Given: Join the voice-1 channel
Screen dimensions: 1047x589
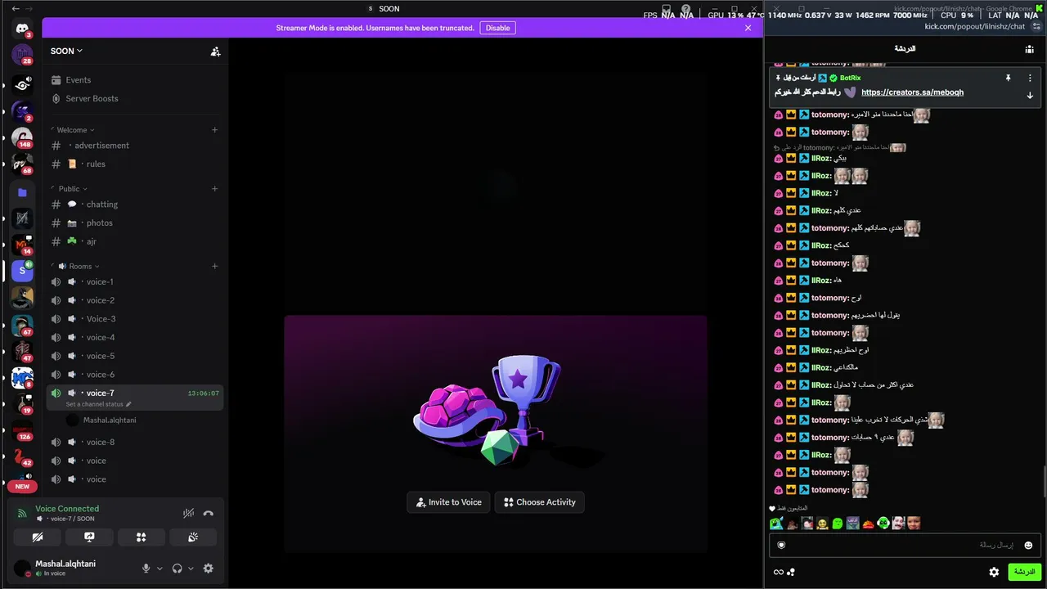Looking at the screenshot, I should [x=135, y=282].
